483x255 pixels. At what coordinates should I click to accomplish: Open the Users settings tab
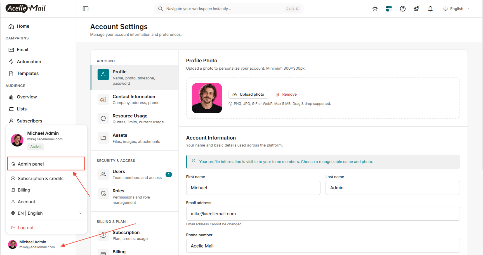pos(135,174)
